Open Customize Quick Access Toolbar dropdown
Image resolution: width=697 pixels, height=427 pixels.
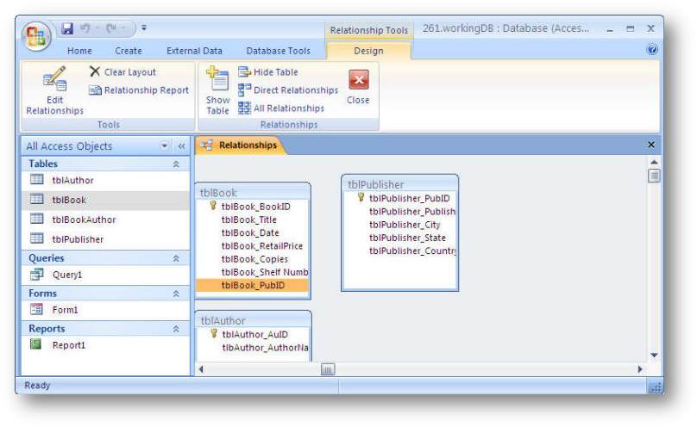(x=143, y=28)
